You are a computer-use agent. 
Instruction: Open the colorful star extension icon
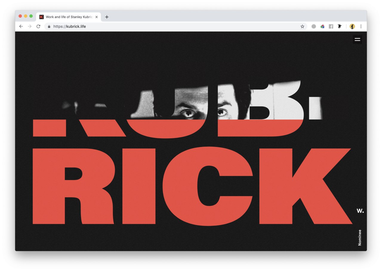point(322,27)
